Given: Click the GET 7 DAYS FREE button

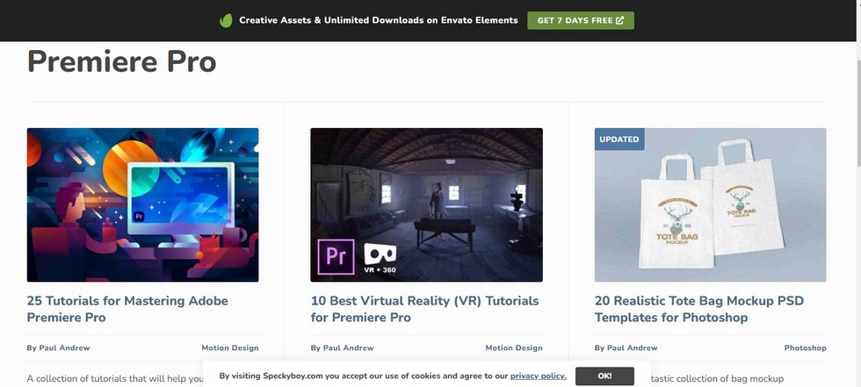Looking at the screenshot, I should click(581, 20).
